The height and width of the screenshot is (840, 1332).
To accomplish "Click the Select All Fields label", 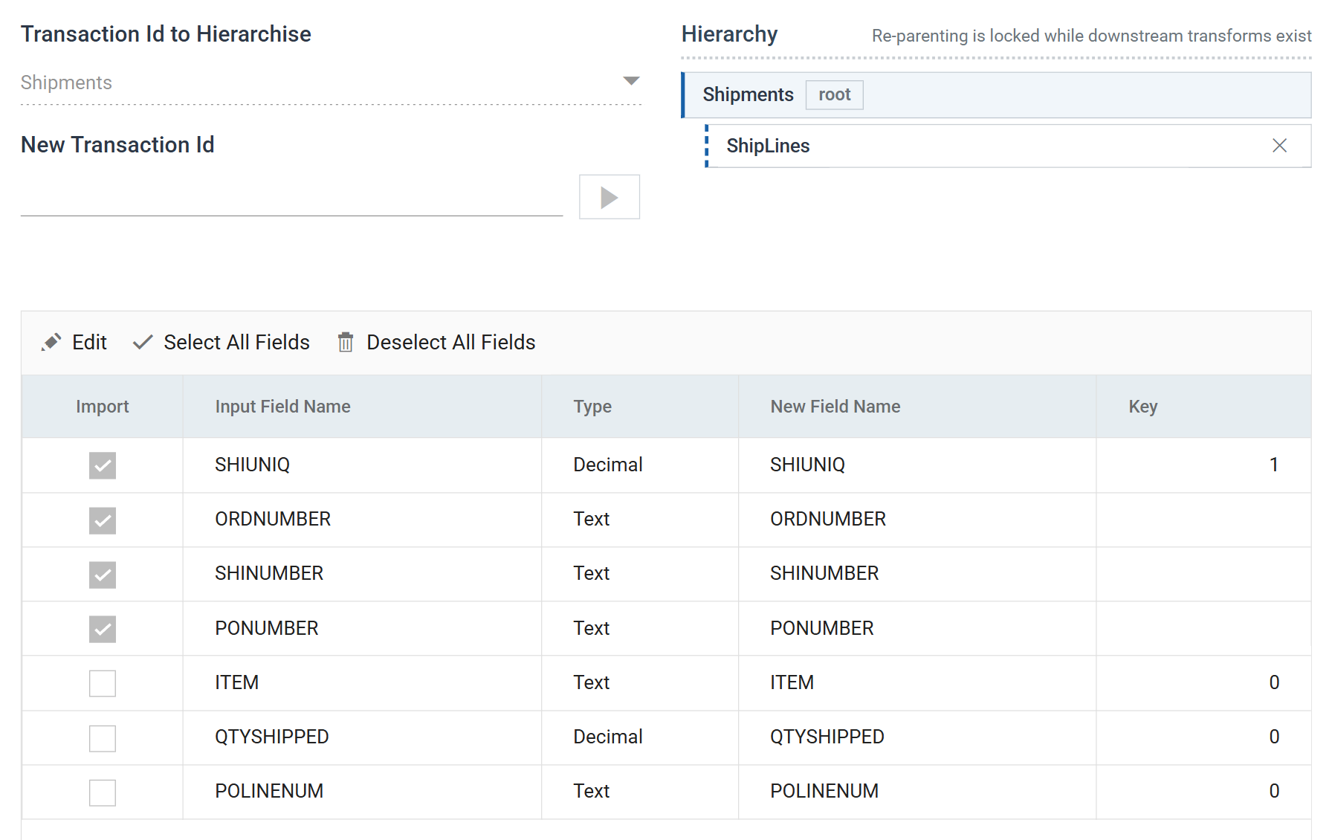I will pos(236,342).
